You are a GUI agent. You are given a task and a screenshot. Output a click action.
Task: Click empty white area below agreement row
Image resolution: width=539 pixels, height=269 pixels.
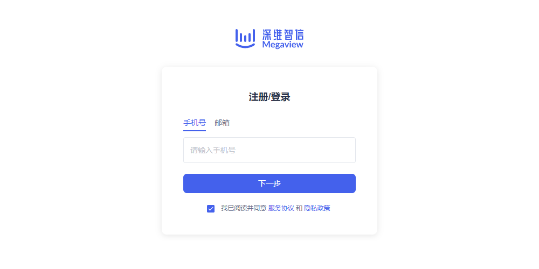click(269, 224)
